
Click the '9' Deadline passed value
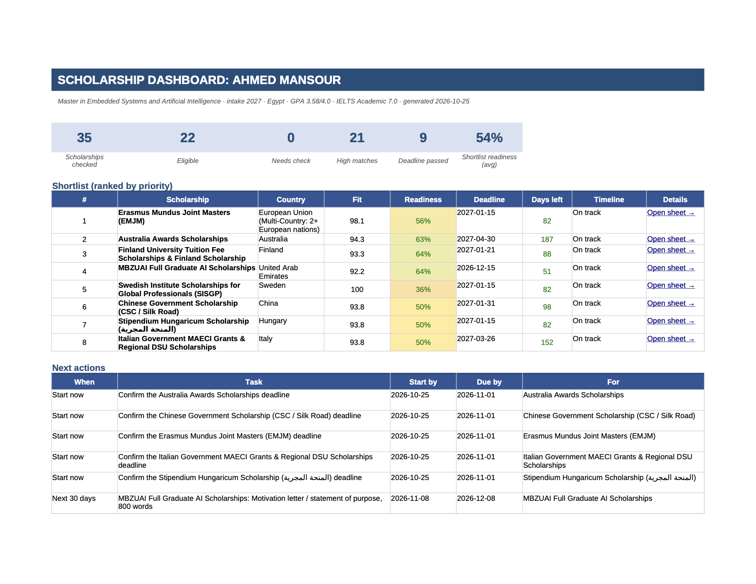click(423, 137)
